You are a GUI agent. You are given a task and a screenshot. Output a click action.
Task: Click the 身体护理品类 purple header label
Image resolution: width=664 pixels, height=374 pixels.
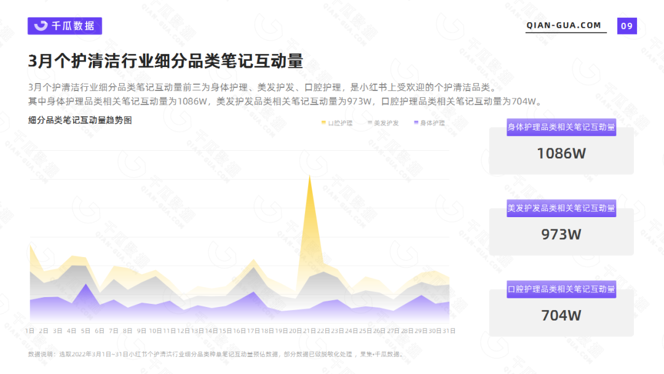561,129
